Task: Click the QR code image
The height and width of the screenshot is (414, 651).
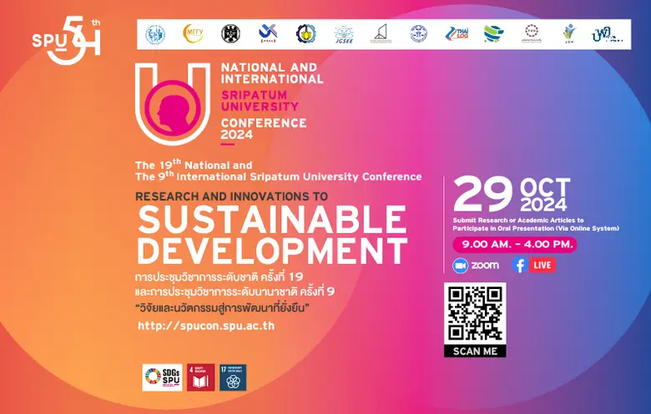Action: (475, 312)
